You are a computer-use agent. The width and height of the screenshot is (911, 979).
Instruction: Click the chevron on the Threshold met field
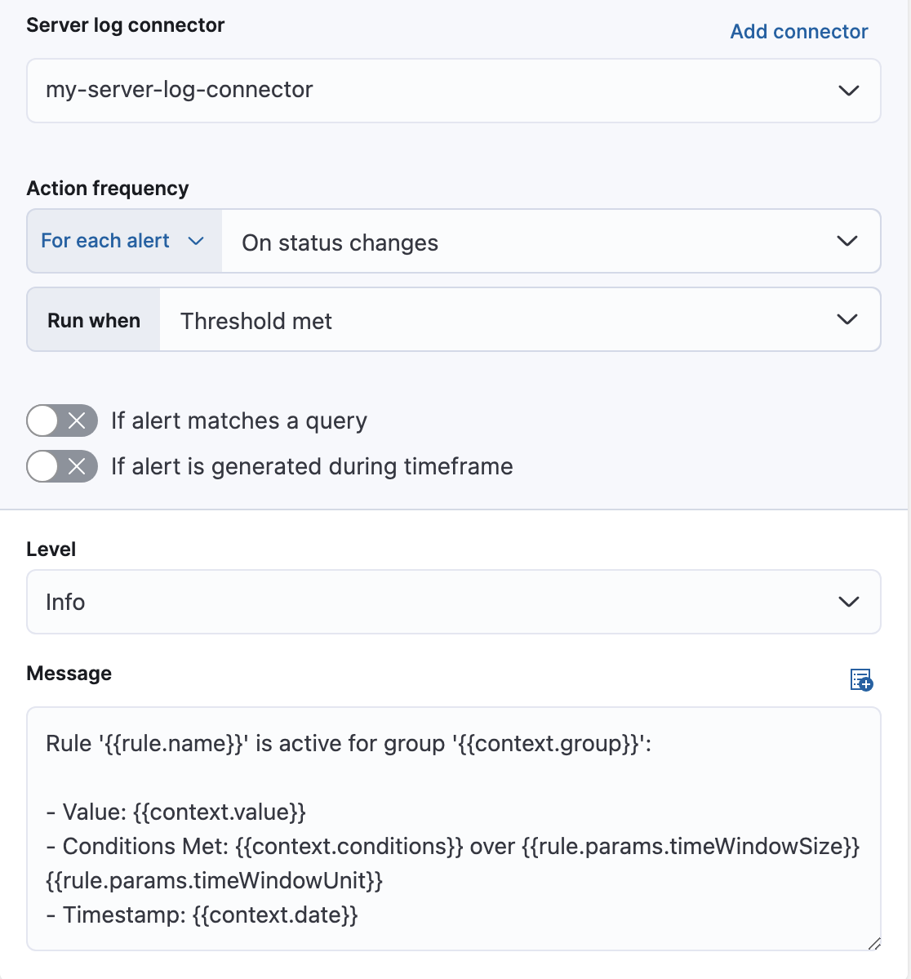(847, 319)
